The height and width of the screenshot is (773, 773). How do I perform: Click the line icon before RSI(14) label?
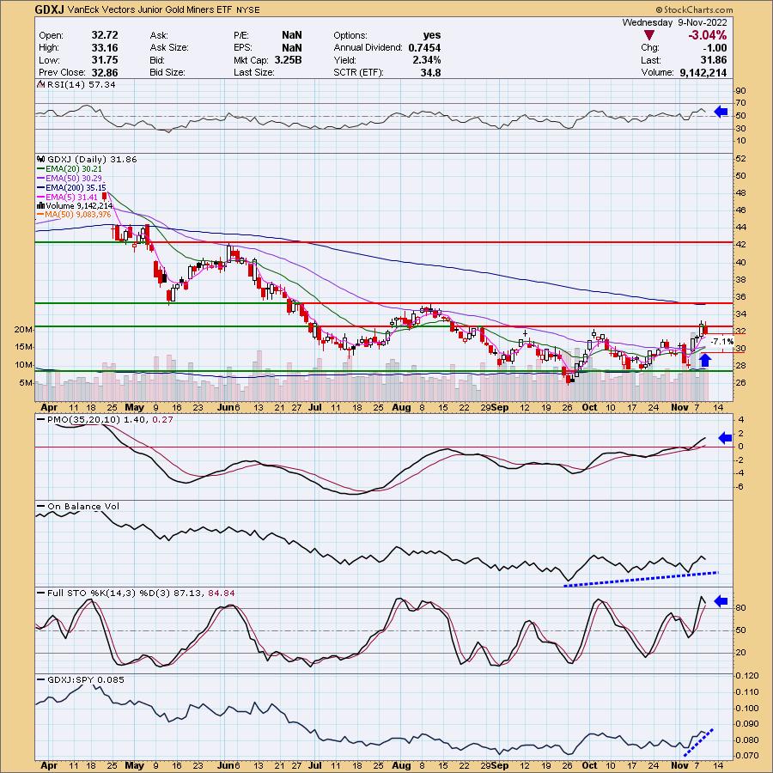click(x=41, y=84)
